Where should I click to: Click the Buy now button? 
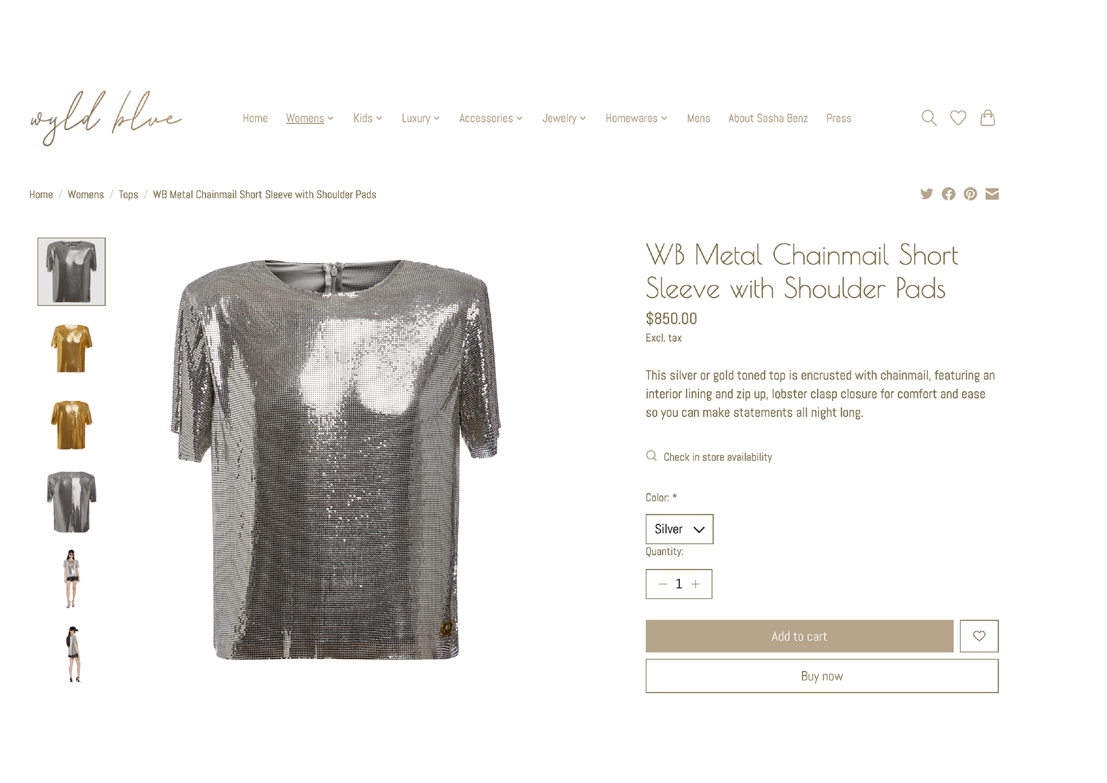point(822,676)
